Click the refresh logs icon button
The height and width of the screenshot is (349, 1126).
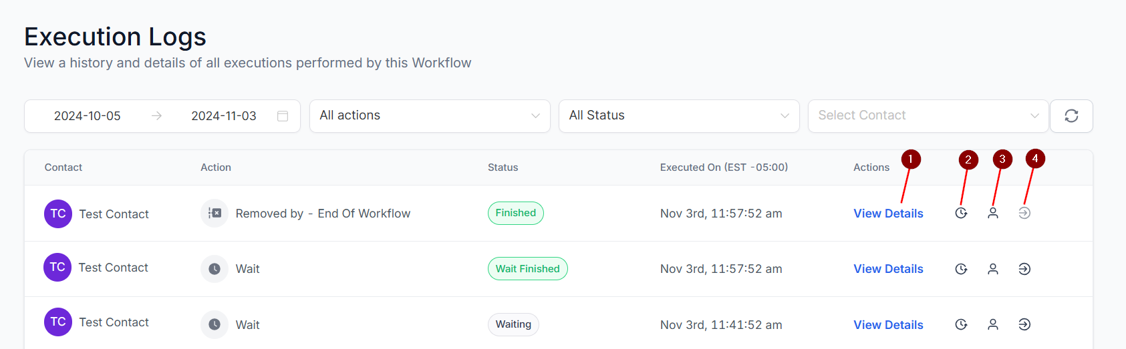coord(1071,116)
